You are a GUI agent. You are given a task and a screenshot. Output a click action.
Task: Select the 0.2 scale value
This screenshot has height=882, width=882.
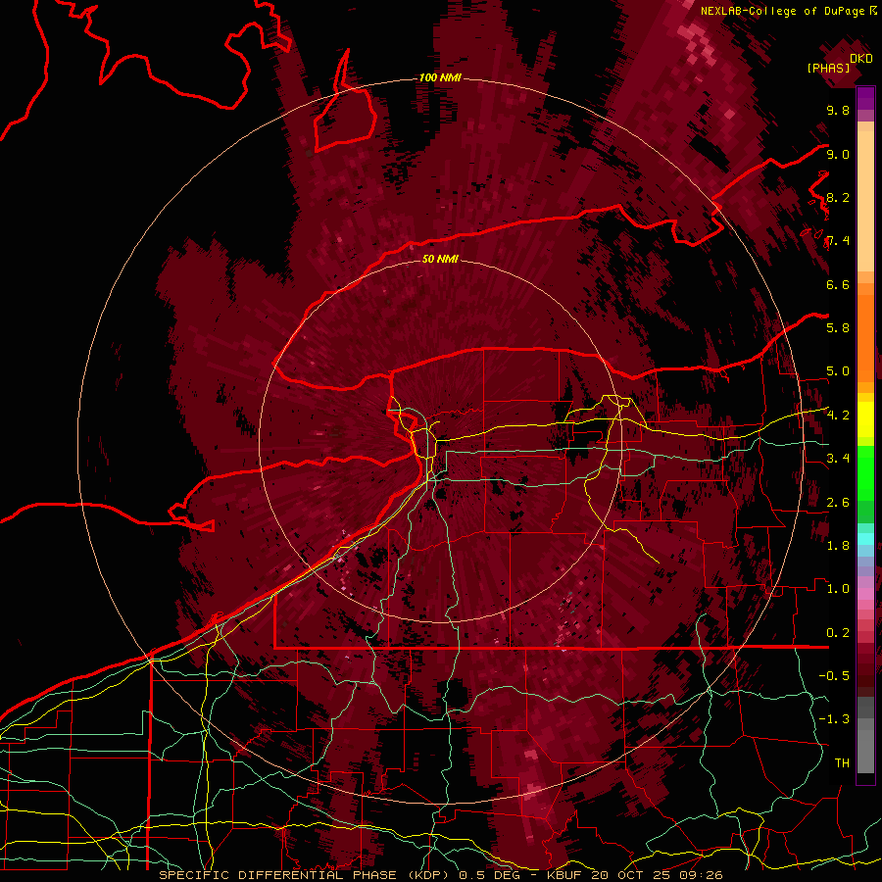tap(838, 633)
